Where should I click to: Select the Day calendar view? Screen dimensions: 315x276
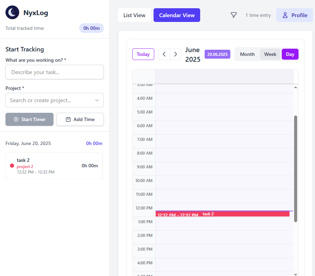pos(290,54)
